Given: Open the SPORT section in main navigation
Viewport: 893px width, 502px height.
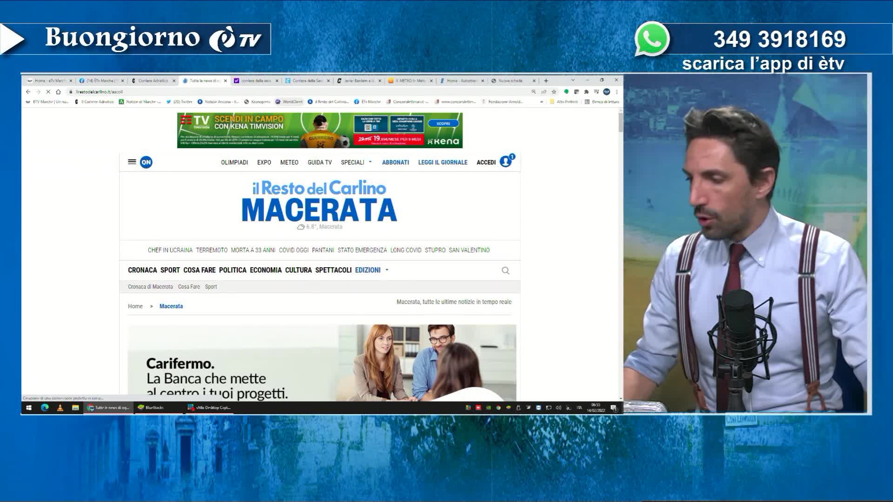Looking at the screenshot, I should [x=170, y=270].
